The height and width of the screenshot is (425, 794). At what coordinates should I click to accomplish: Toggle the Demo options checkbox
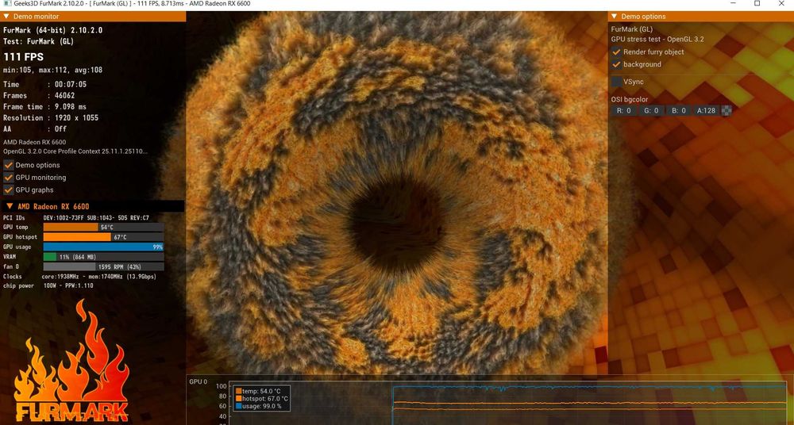9,165
